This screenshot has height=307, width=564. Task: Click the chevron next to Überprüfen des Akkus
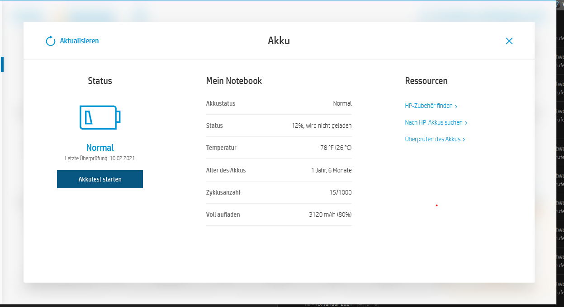[x=464, y=139]
